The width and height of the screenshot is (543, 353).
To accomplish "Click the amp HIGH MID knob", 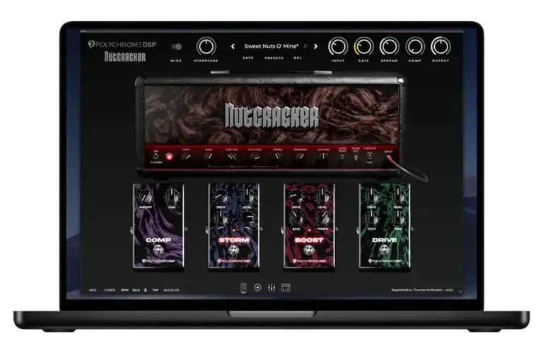I will (255, 157).
